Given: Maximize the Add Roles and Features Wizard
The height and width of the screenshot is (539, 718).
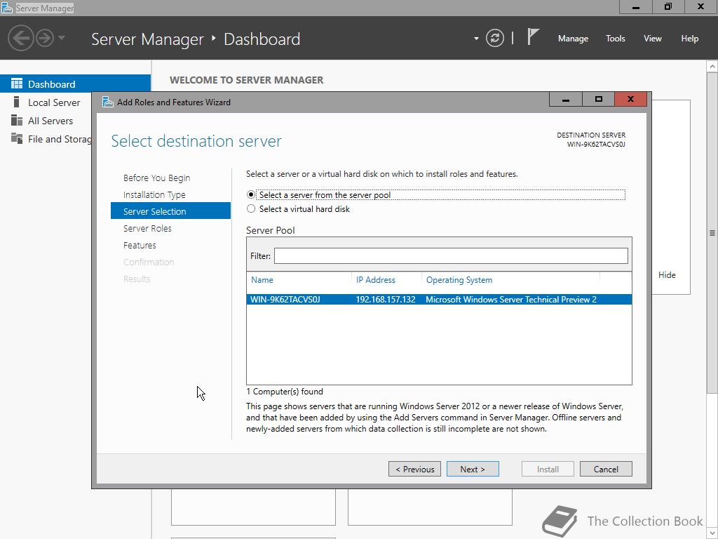Looking at the screenshot, I should [598, 99].
